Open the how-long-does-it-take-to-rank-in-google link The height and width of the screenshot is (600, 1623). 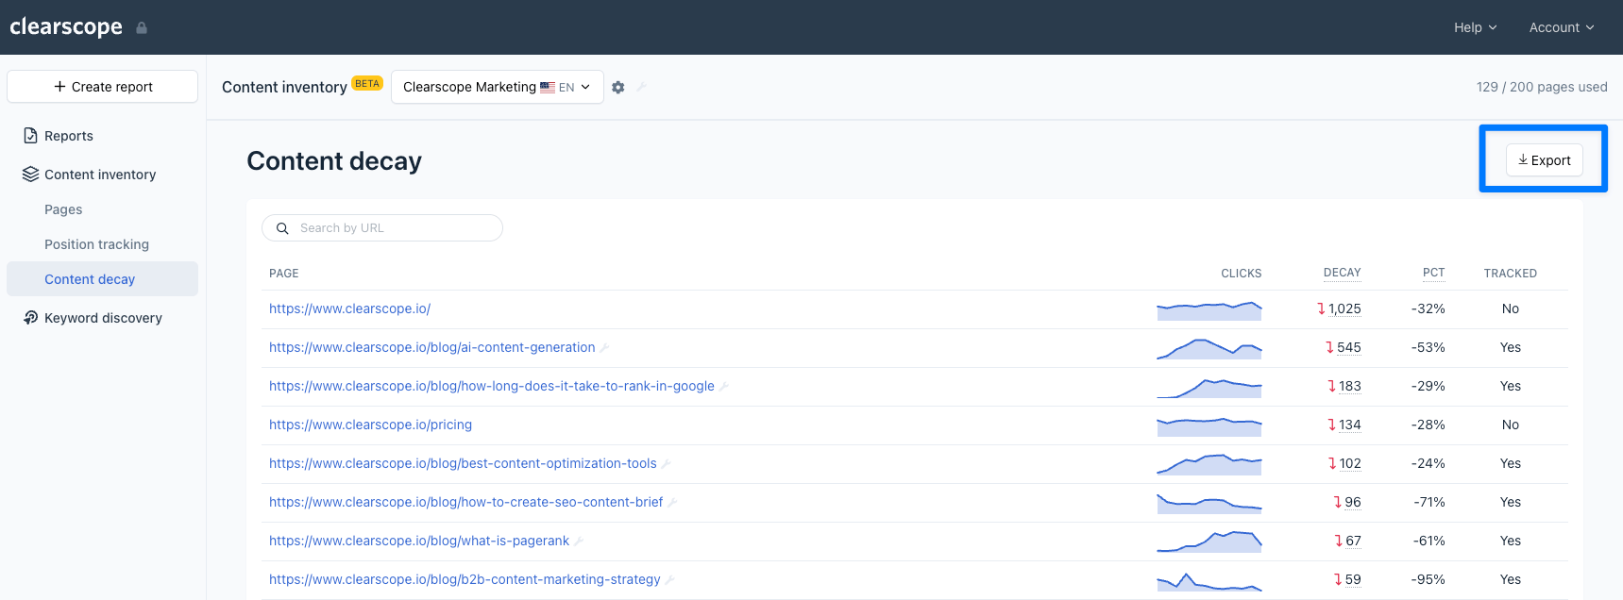coord(491,386)
